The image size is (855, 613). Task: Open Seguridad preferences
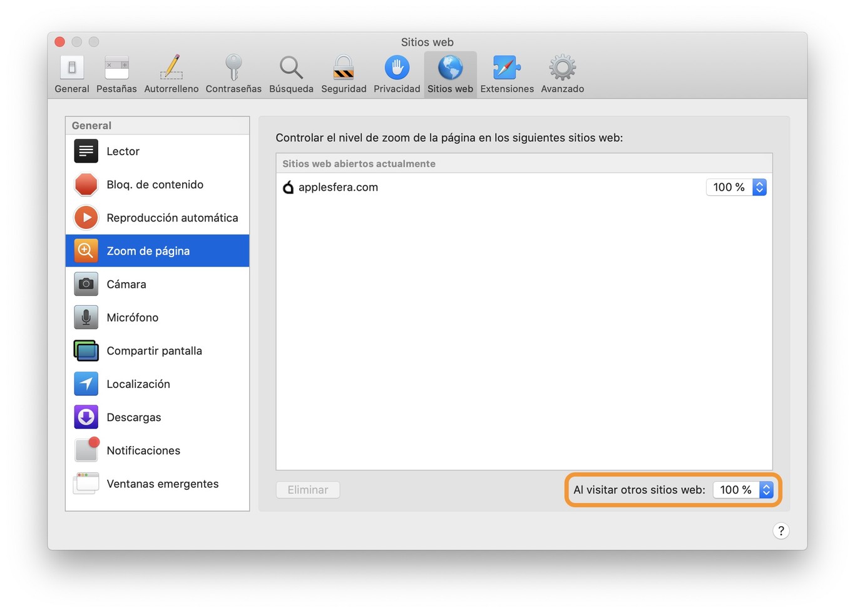click(x=343, y=73)
